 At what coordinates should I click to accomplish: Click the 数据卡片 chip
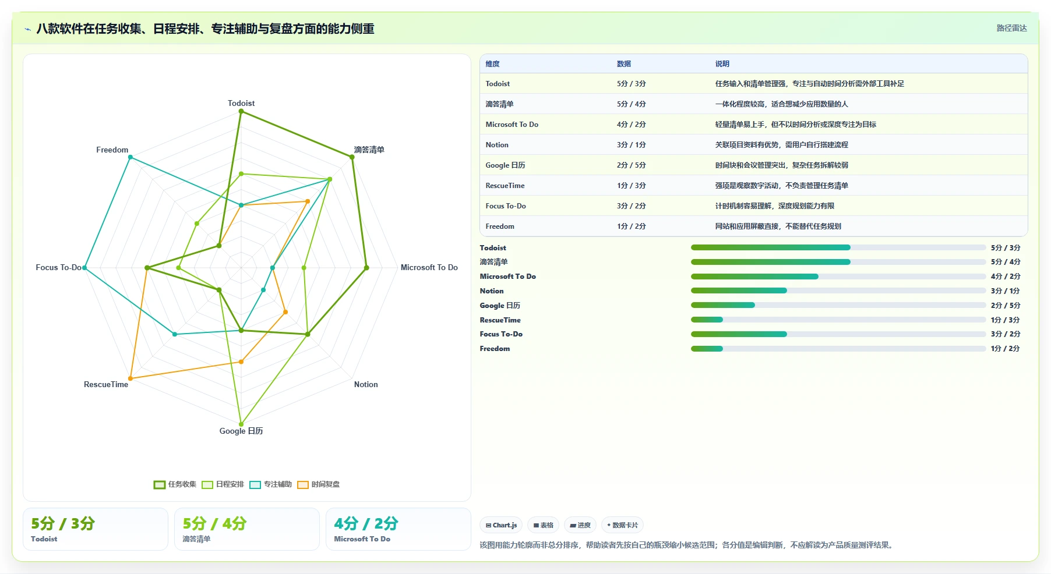tap(622, 525)
